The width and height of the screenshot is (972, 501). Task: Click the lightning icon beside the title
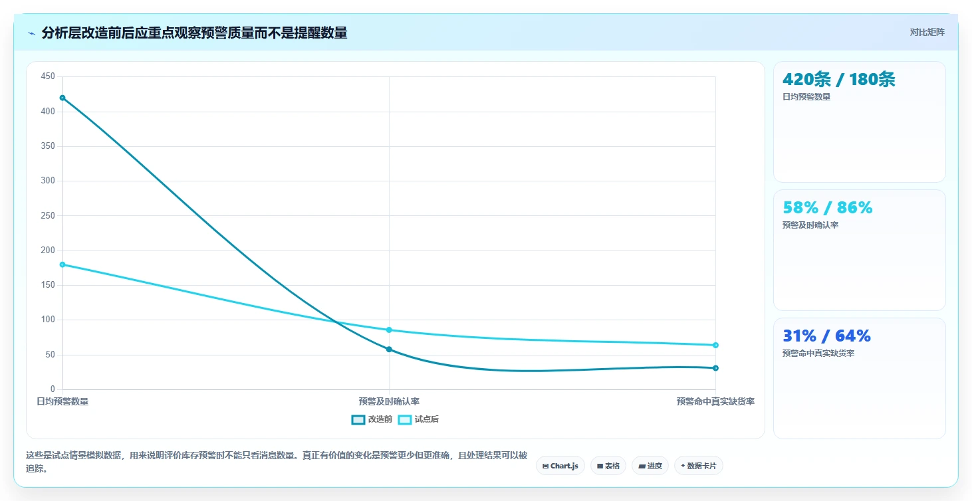click(31, 33)
